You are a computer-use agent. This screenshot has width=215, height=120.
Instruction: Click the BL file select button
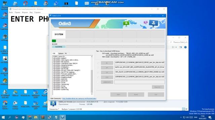click(x=107, y=63)
